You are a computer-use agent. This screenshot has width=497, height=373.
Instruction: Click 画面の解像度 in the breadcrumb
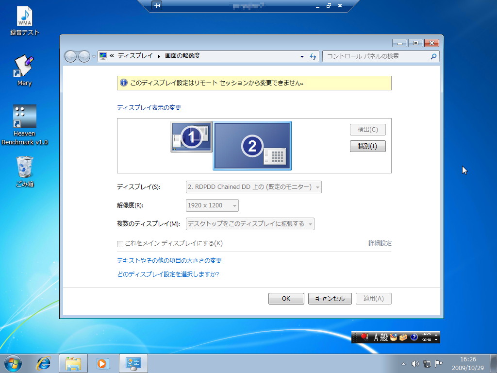coord(182,56)
